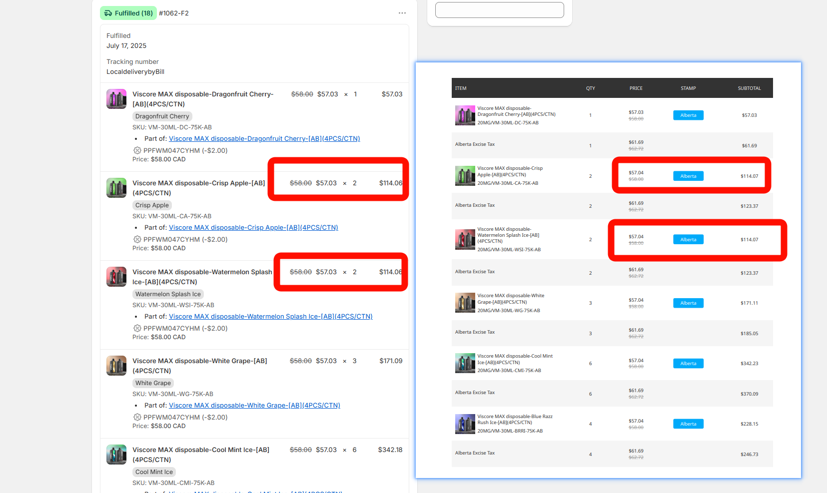Select the invoice subtotal '$171.11' for White Grape
Viewport: 827px width, 493px height.
pos(750,303)
